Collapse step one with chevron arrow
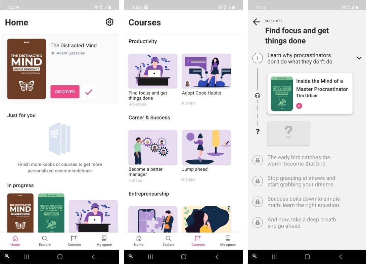This screenshot has width=366, height=264. click(359, 58)
